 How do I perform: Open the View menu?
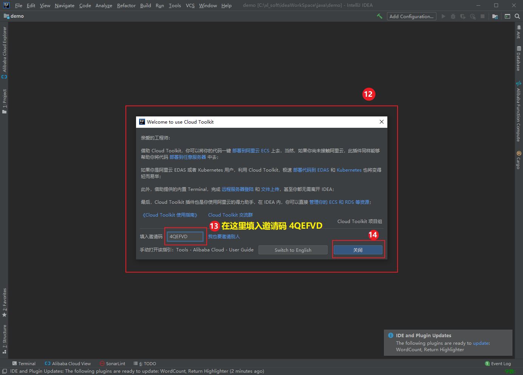point(45,5)
